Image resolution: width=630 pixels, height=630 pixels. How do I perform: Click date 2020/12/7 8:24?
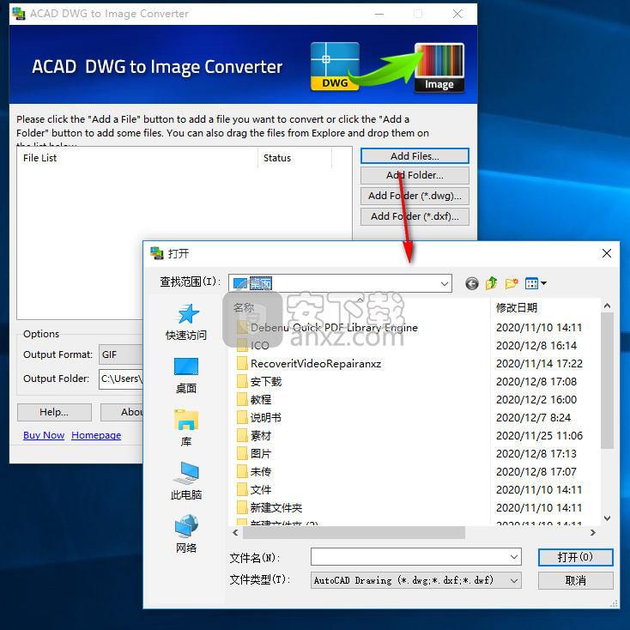pos(533,417)
